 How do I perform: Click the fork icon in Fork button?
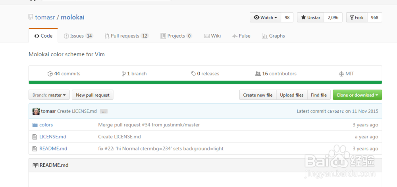click(352, 17)
